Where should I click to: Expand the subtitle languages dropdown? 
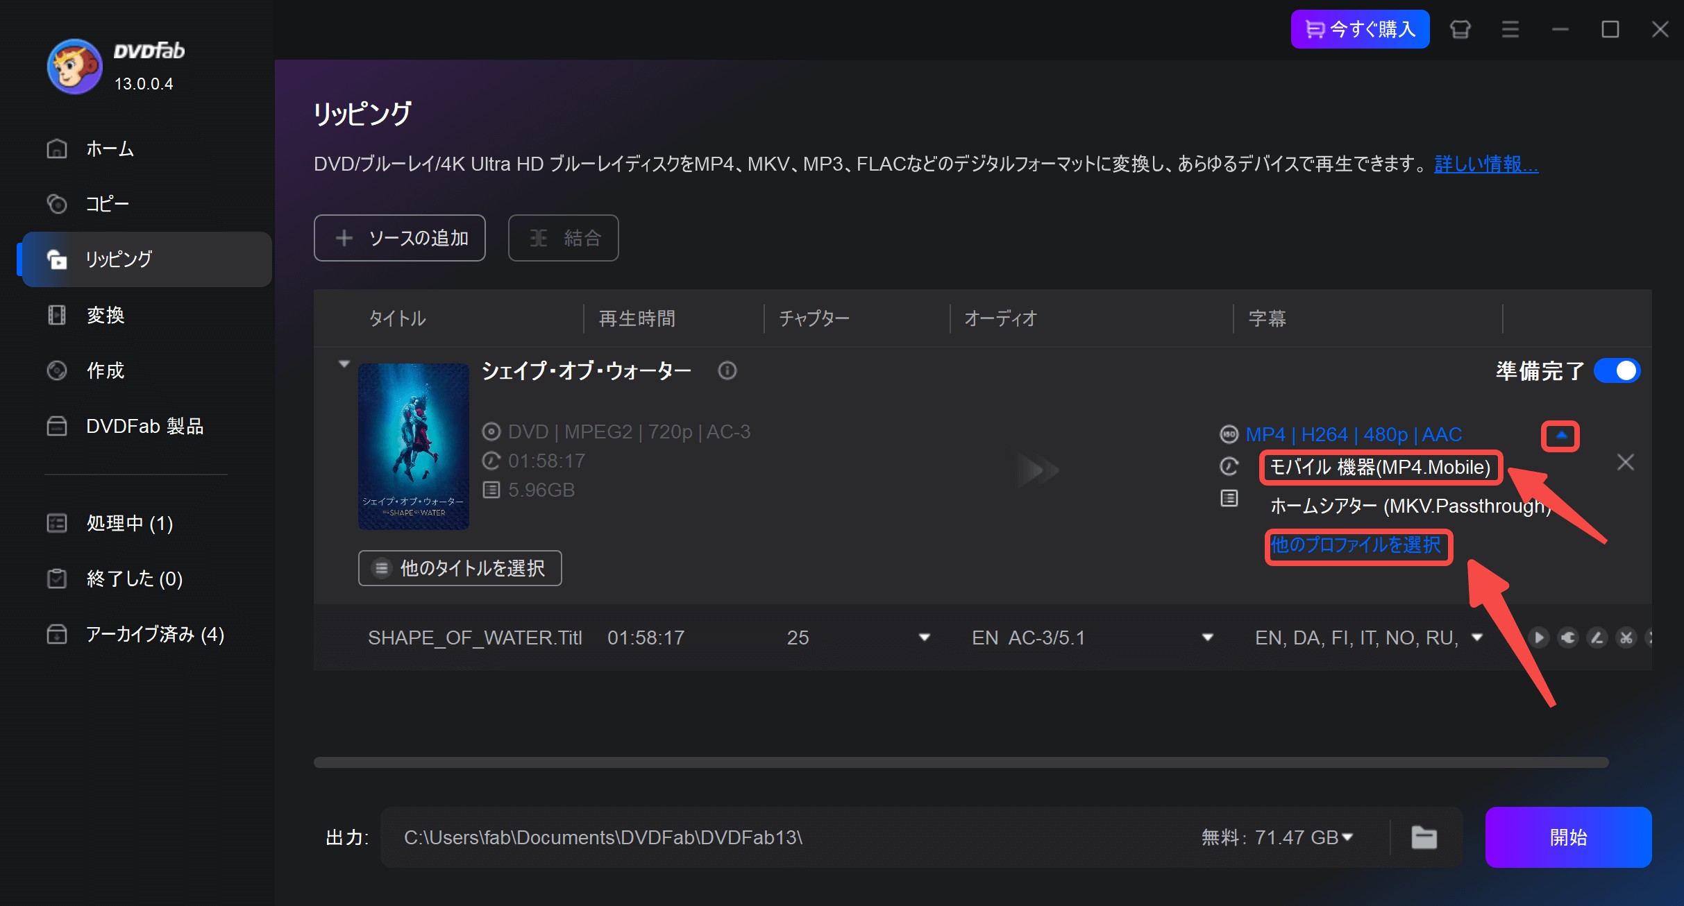[x=1477, y=638]
